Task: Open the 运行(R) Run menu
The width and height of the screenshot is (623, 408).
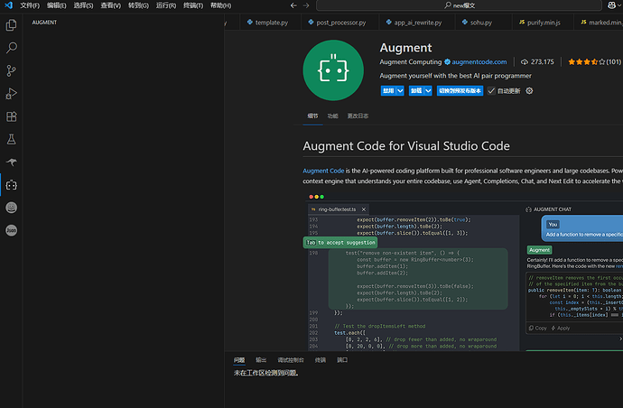Action: [x=166, y=5]
